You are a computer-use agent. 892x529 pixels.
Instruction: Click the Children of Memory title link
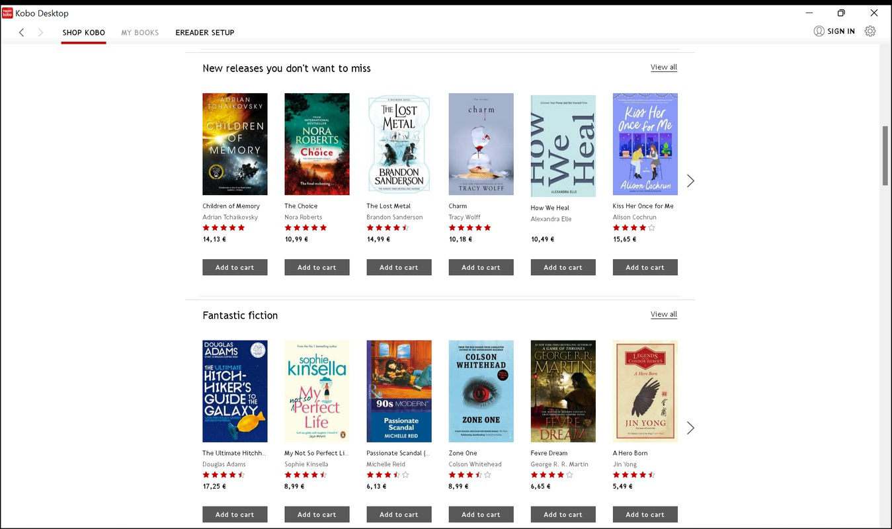click(x=231, y=206)
